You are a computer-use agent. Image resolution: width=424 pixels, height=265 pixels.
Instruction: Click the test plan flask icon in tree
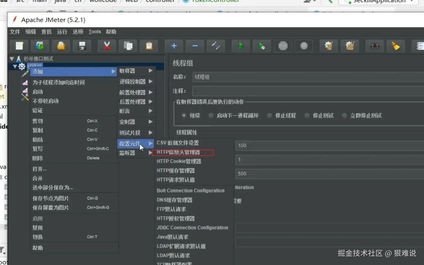tap(18, 59)
